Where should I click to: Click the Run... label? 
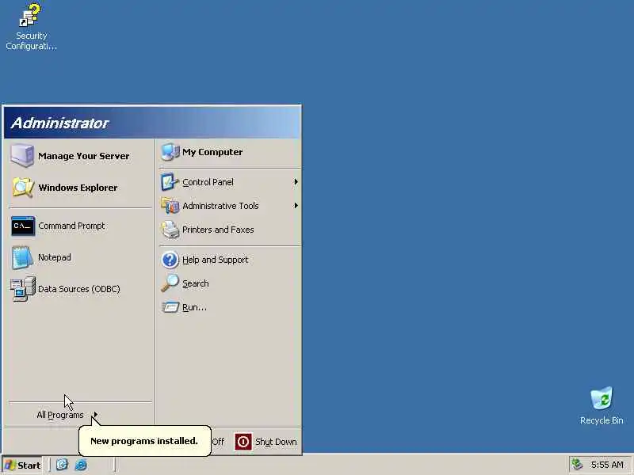click(194, 307)
